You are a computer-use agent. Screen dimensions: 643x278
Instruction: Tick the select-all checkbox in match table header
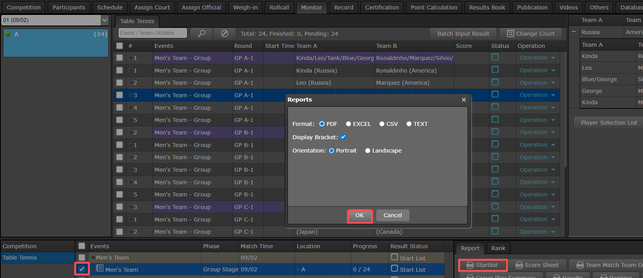point(120,46)
